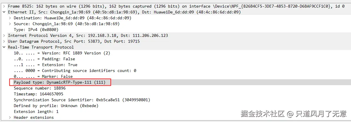The width and height of the screenshot is (351, 122).
Task: Expand User Datagram Protocol section
Action: [x=4, y=41]
